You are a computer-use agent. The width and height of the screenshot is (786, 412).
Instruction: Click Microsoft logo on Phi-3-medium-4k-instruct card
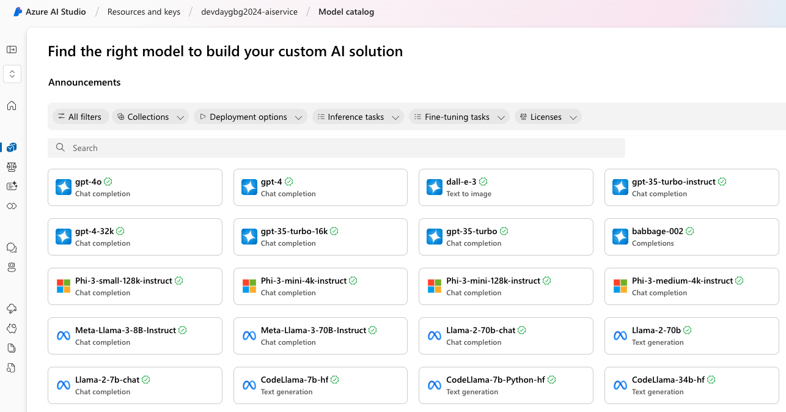620,286
